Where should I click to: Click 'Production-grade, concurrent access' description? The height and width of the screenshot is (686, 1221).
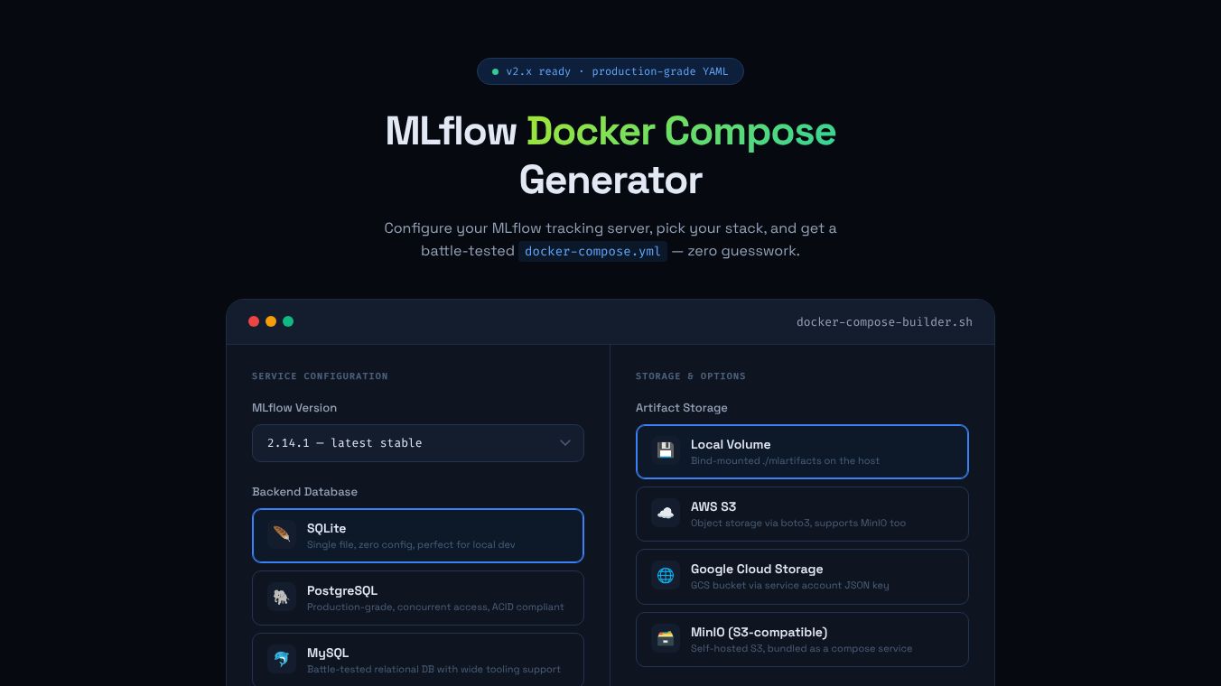435,607
